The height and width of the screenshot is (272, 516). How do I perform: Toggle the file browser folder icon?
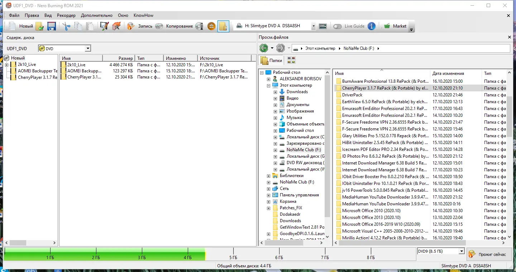pos(224,26)
